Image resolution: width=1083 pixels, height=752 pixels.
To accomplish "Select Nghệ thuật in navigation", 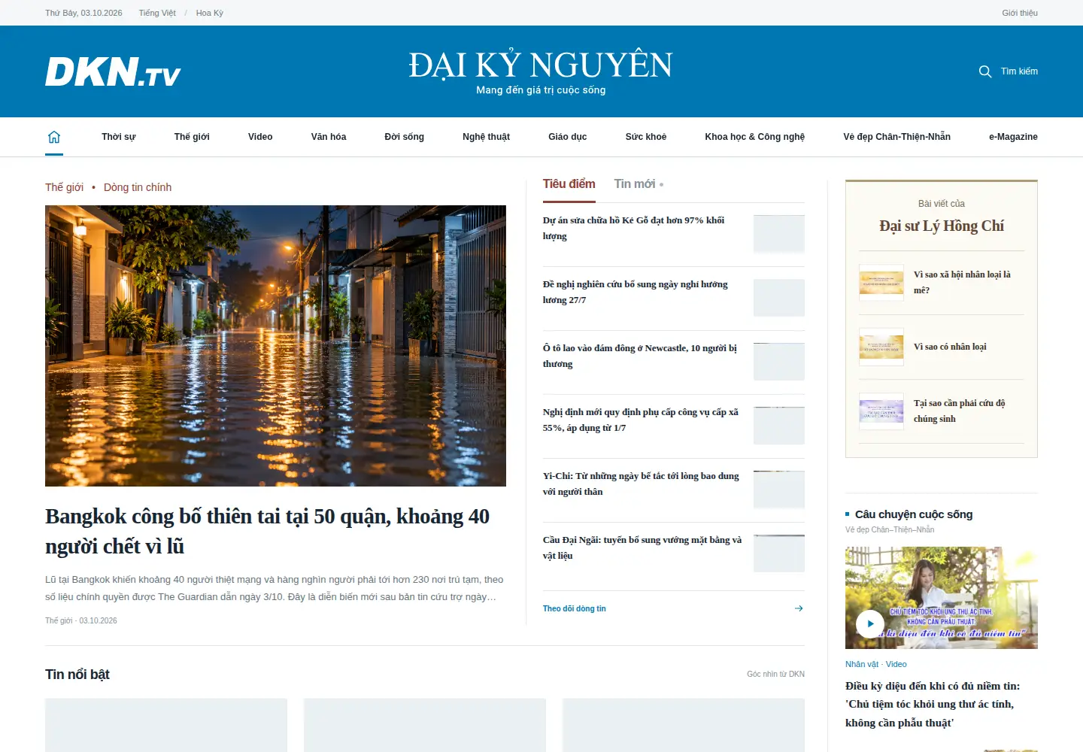I will (486, 137).
